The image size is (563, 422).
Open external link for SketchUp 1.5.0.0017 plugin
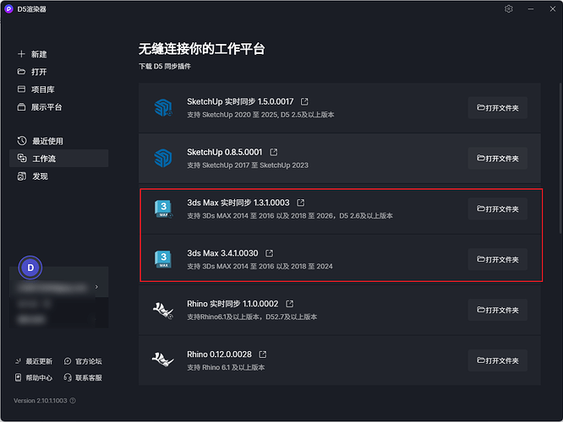(x=304, y=102)
